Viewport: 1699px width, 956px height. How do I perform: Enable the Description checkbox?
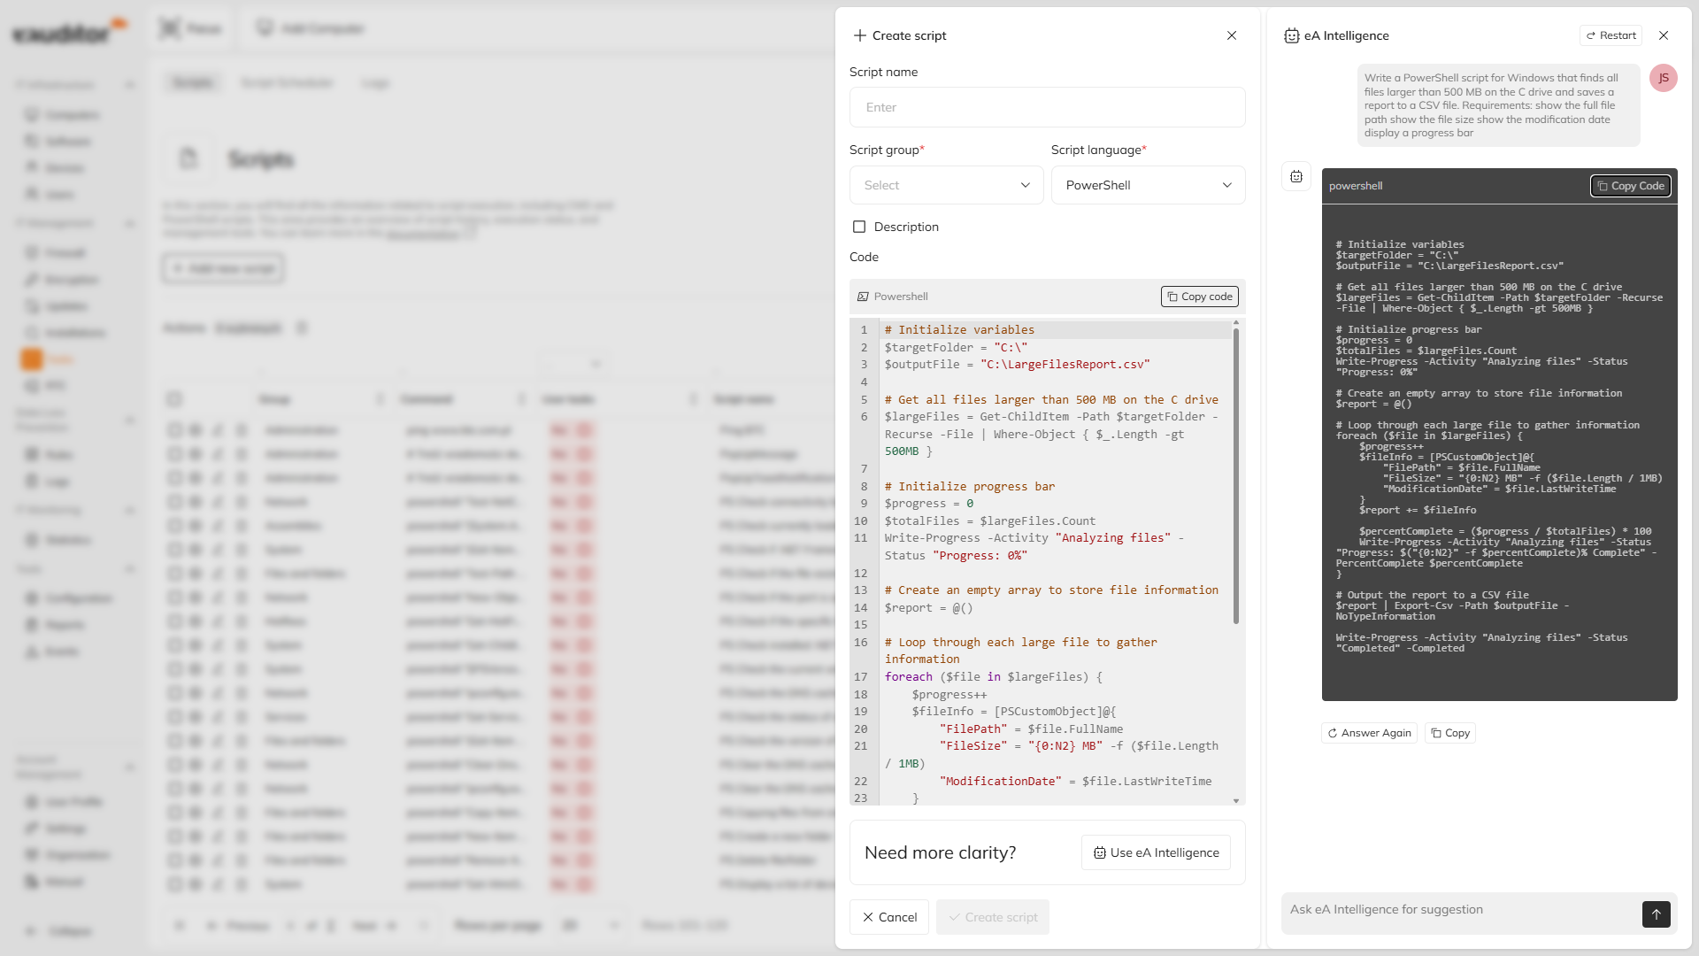tap(858, 227)
